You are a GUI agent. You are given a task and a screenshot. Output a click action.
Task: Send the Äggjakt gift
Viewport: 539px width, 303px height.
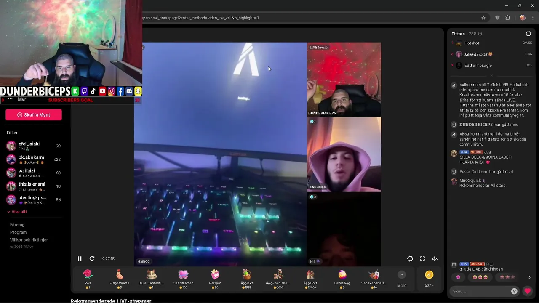point(247,279)
